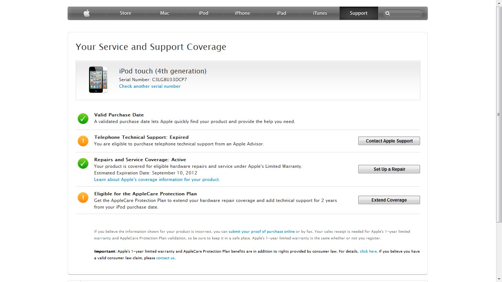Click the green checkmark beside Repairs and Service Coverage

tap(83, 163)
